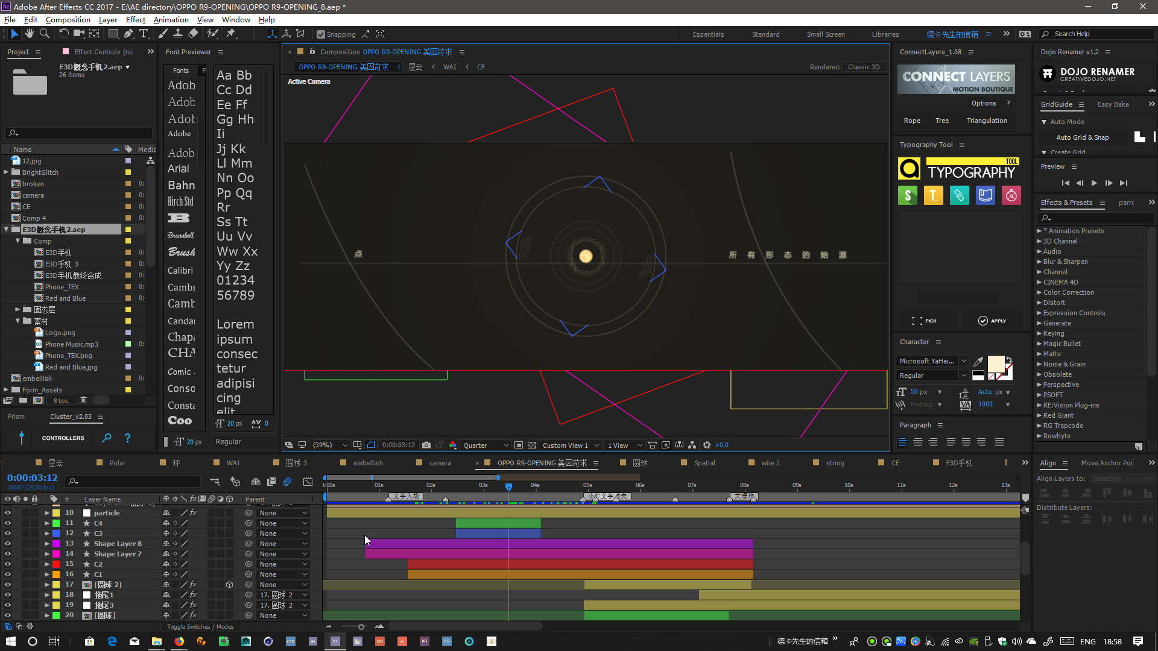1158x651 pixels.
Task: Toggle the Snapping checkbox
Action: [x=321, y=34]
